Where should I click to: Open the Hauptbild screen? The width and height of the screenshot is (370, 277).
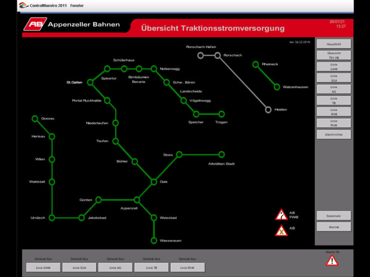(333, 44)
